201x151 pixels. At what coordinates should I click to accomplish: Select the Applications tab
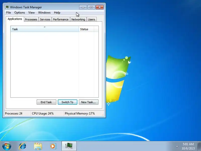pyautogui.click(x=15, y=19)
